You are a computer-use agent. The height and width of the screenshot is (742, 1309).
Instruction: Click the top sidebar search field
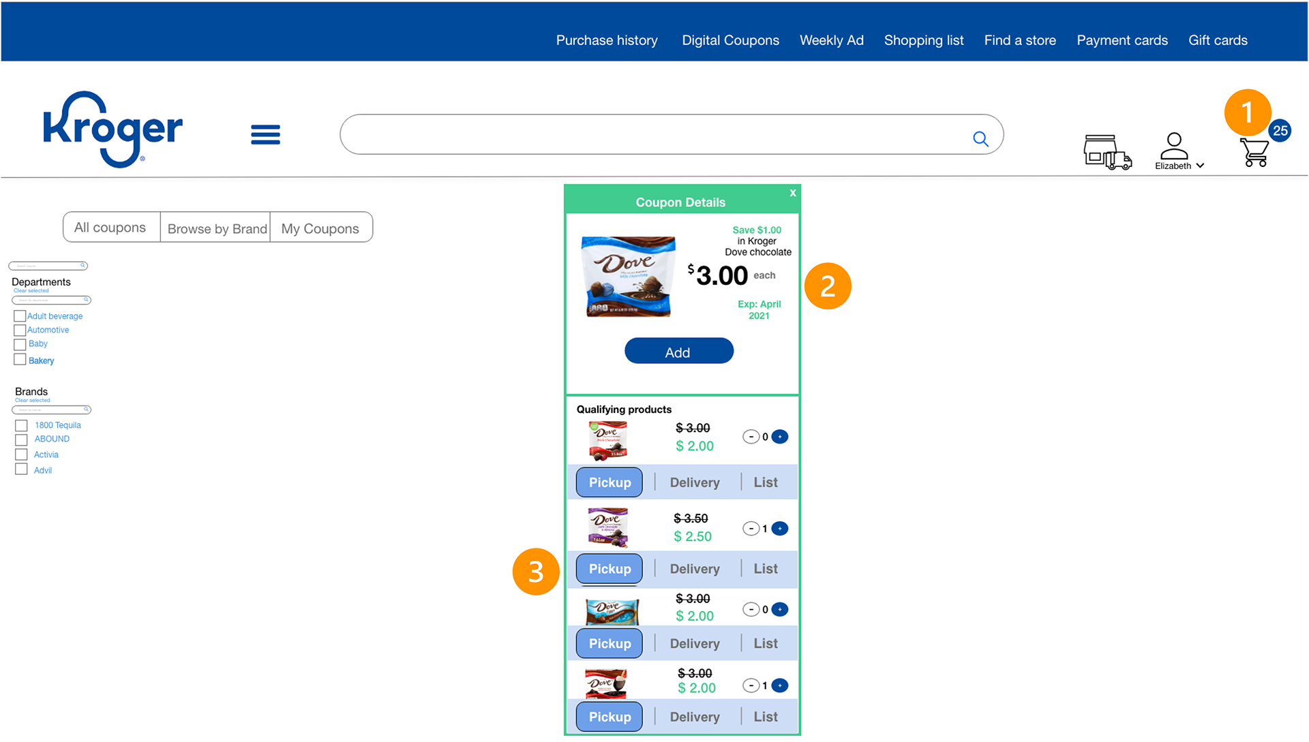click(x=48, y=266)
